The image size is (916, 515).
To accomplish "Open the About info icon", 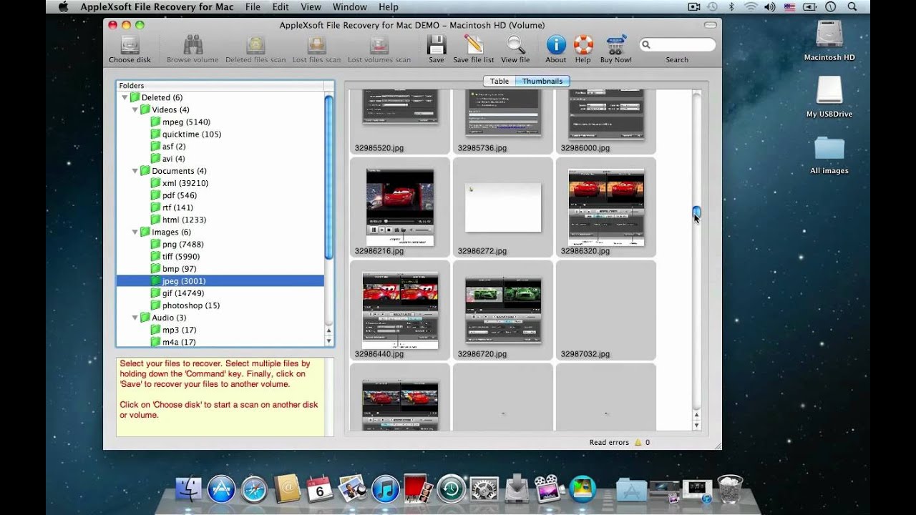I will tap(556, 45).
